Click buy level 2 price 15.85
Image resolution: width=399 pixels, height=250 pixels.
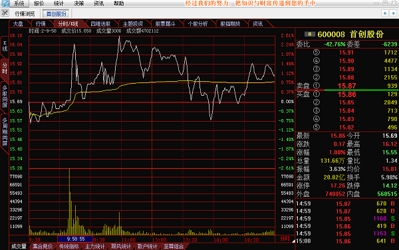(x=346, y=102)
